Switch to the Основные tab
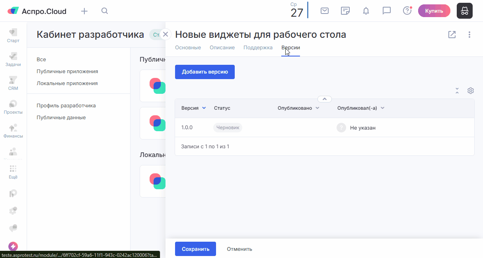Viewport: 483px width, 258px height. click(188, 48)
